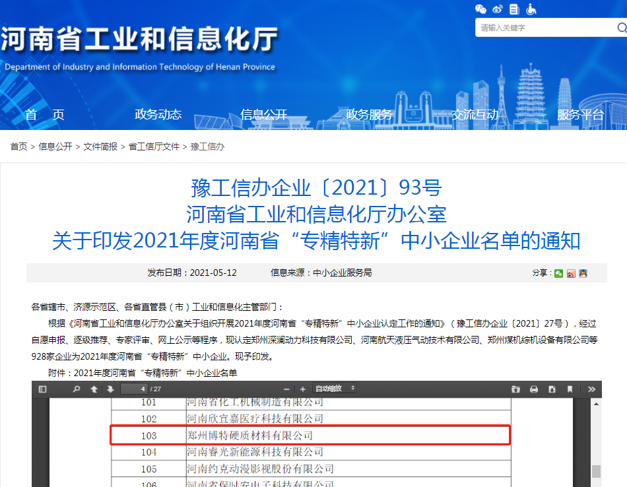Go to next PDF page arrow

coord(110,389)
